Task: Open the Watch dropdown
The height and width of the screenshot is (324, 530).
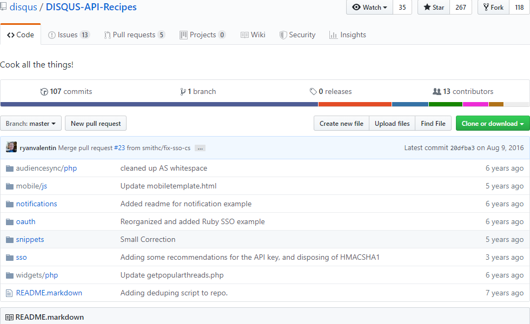Action: click(x=369, y=7)
